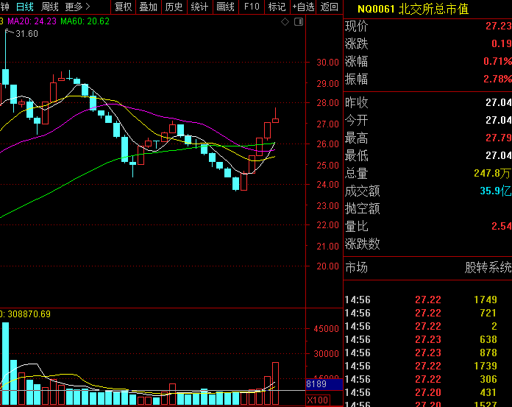Click the tallest red volume bar on right

pos(275,383)
